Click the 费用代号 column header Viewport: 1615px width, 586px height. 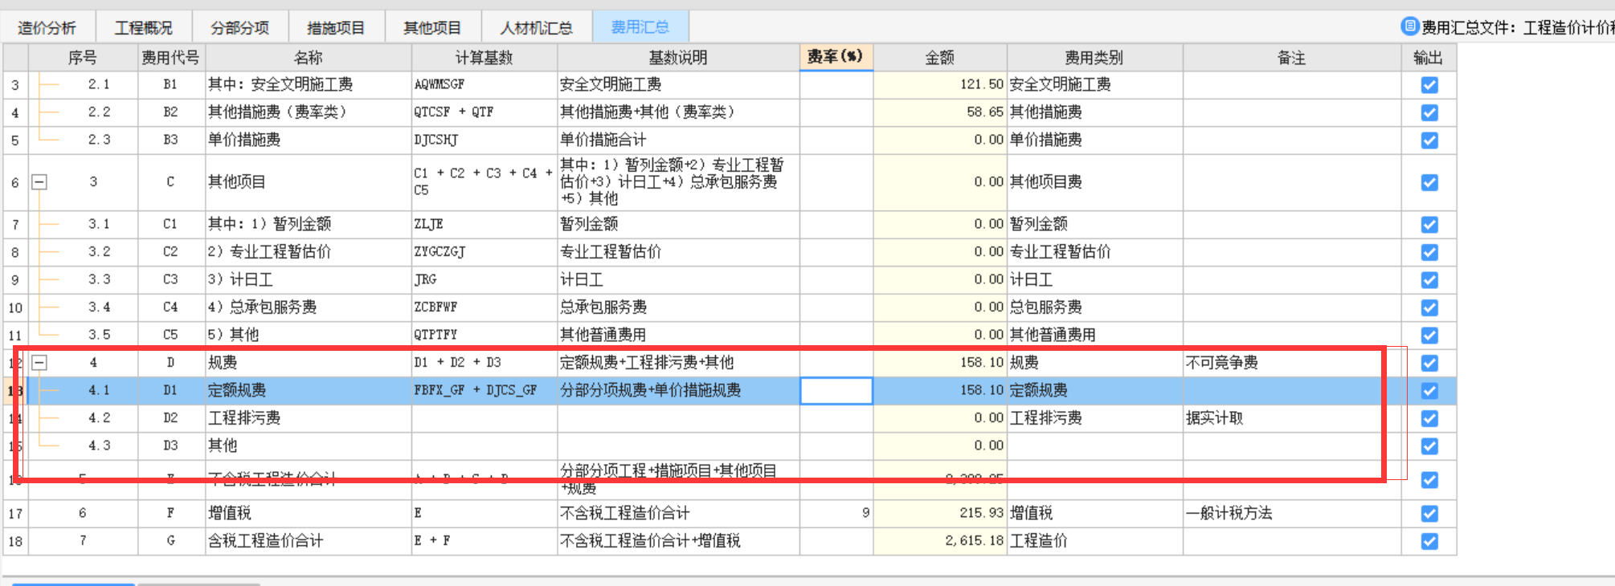coord(170,57)
